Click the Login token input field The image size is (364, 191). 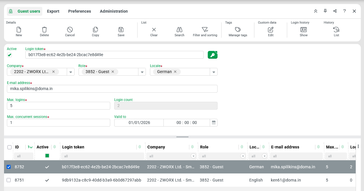pos(115,55)
